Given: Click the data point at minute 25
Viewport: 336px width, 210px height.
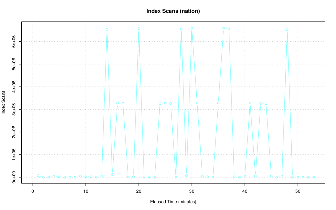Looking at the screenshot, I should tap(165, 103).
